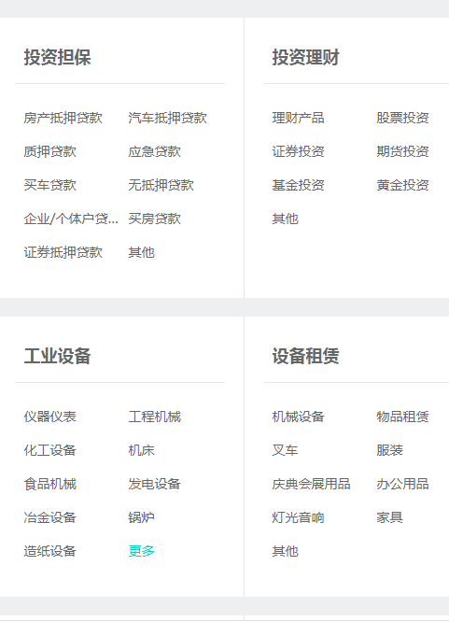Click 发电设备 link
The height and width of the screenshot is (622, 449).
click(154, 484)
